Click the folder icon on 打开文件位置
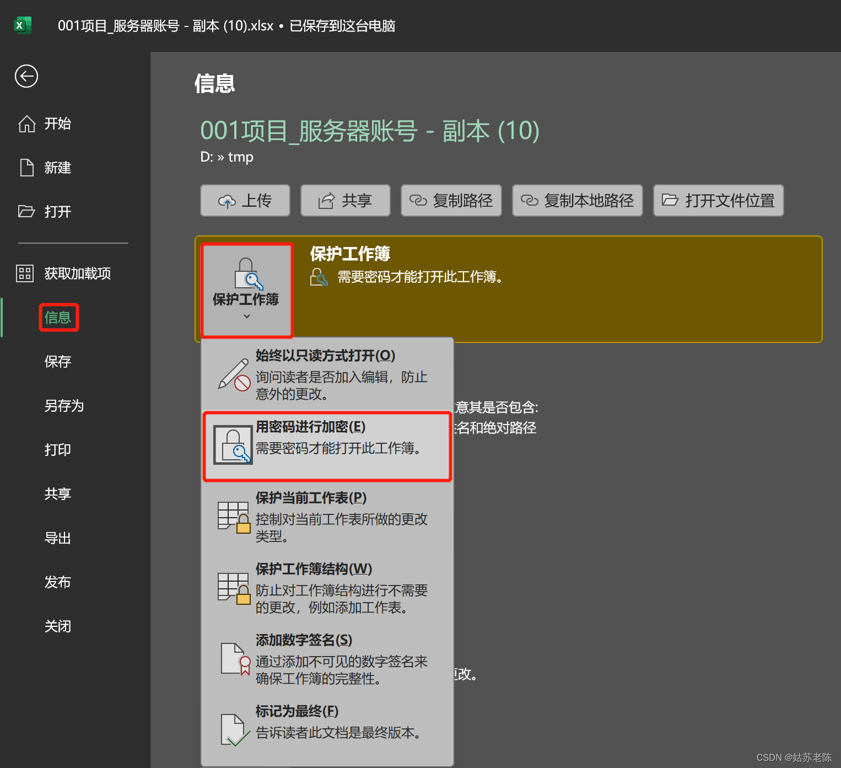 [x=670, y=200]
